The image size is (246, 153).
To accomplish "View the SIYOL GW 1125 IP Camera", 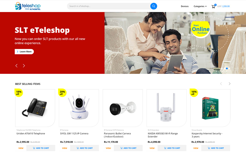I will pos(65,148).
